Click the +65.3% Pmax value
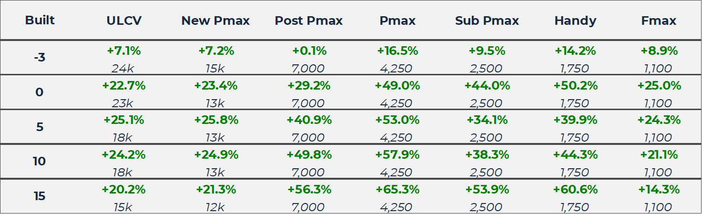The width and height of the screenshot is (702, 214). tap(397, 190)
